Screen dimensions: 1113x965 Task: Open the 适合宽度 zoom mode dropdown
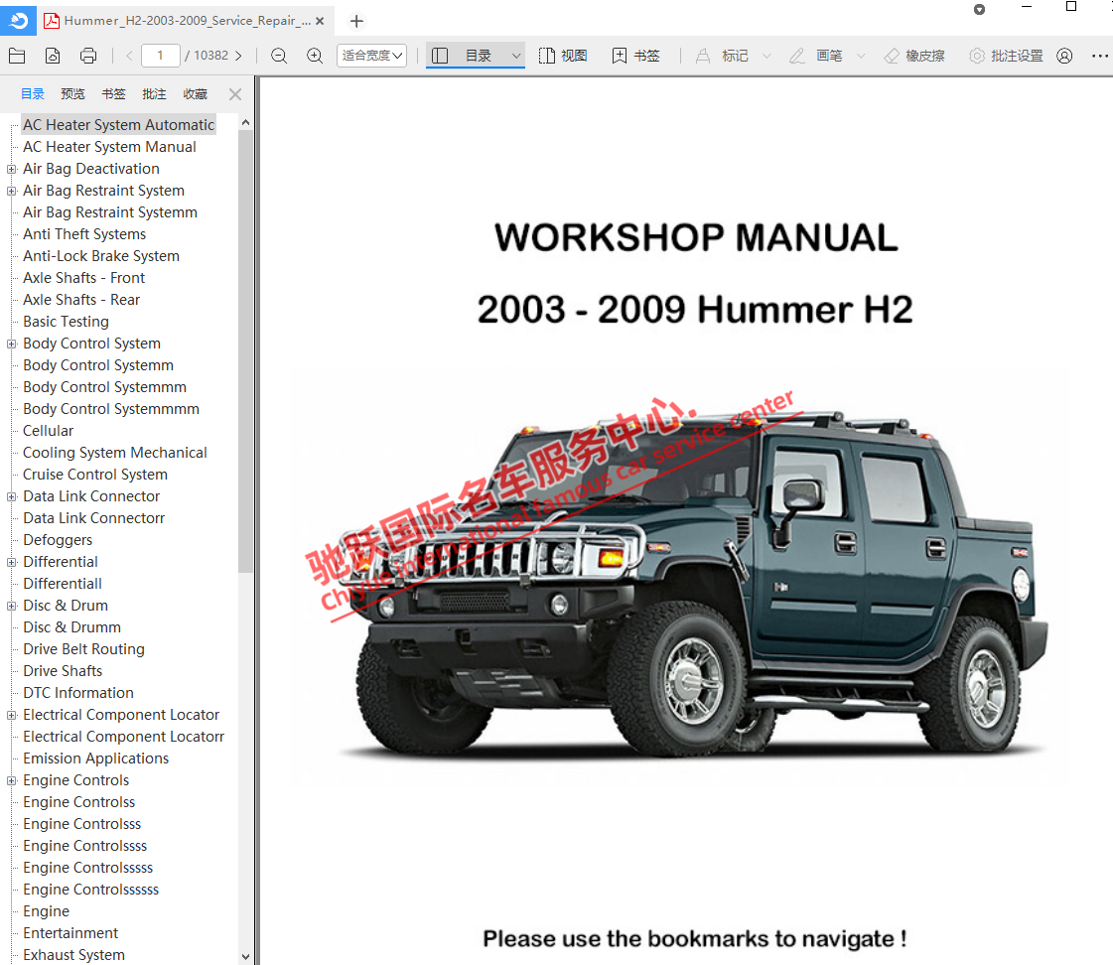click(371, 56)
